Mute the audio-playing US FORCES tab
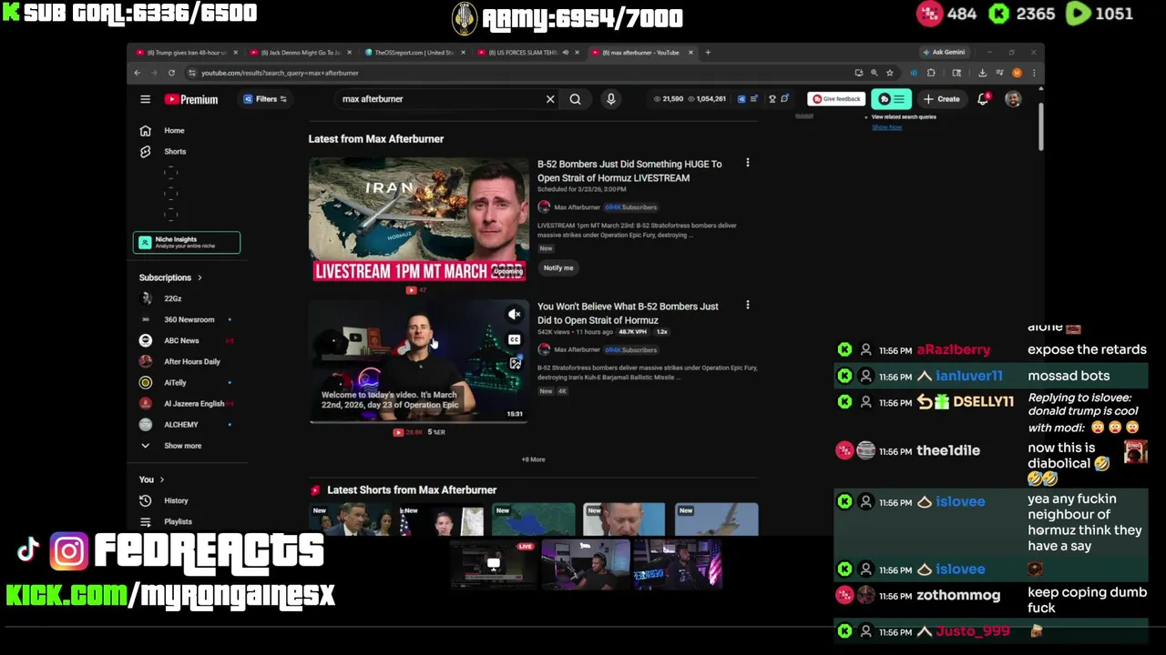The height and width of the screenshot is (655, 1166). pyautogui.click(x=565, y=52)
